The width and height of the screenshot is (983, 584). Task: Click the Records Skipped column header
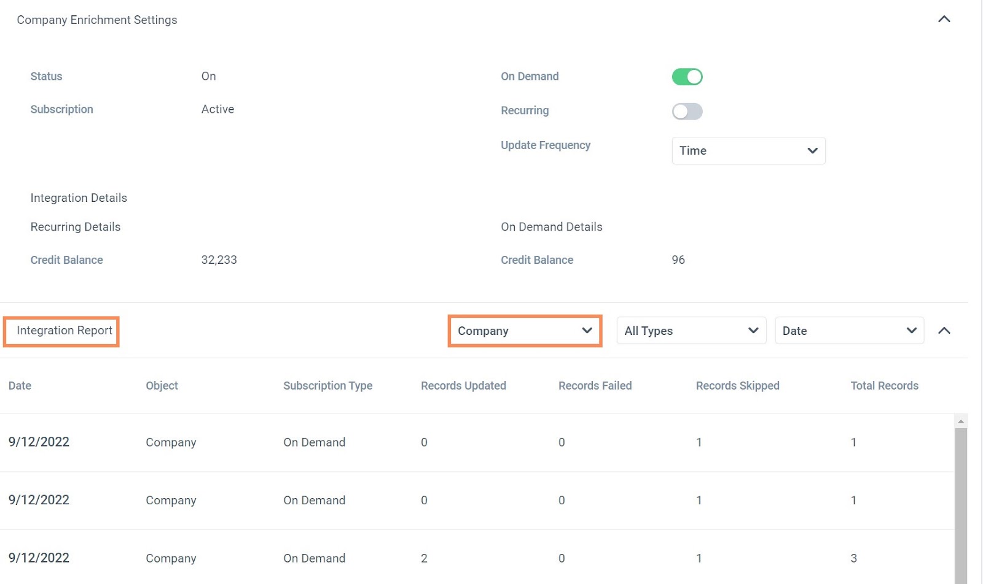coord(737,386)
